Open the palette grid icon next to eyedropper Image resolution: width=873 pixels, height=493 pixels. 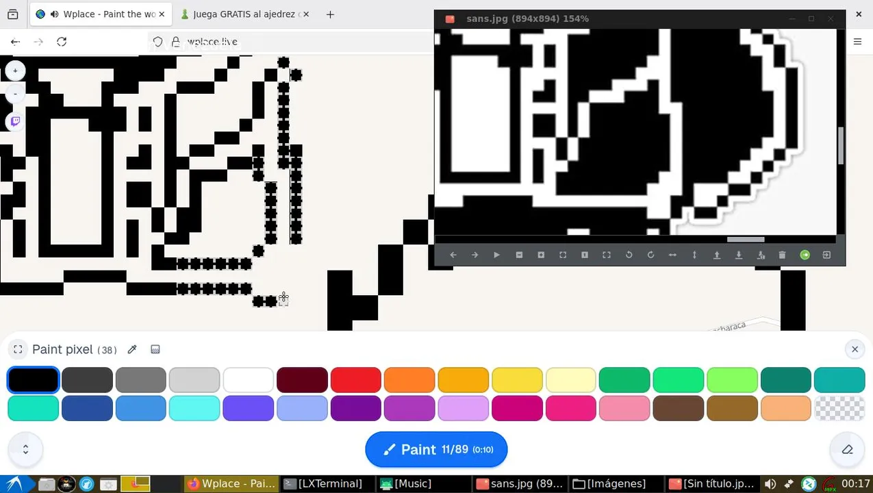pos(155,349)
